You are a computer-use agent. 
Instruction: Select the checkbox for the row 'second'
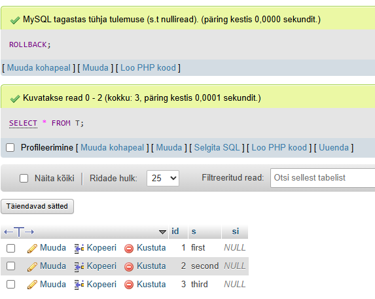tap(10, 266)
